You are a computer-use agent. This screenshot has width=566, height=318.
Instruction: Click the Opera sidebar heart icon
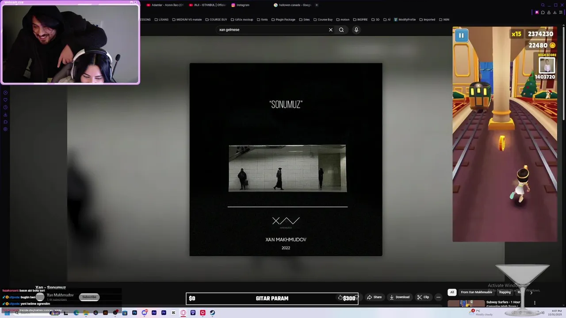tap(5, 100)
